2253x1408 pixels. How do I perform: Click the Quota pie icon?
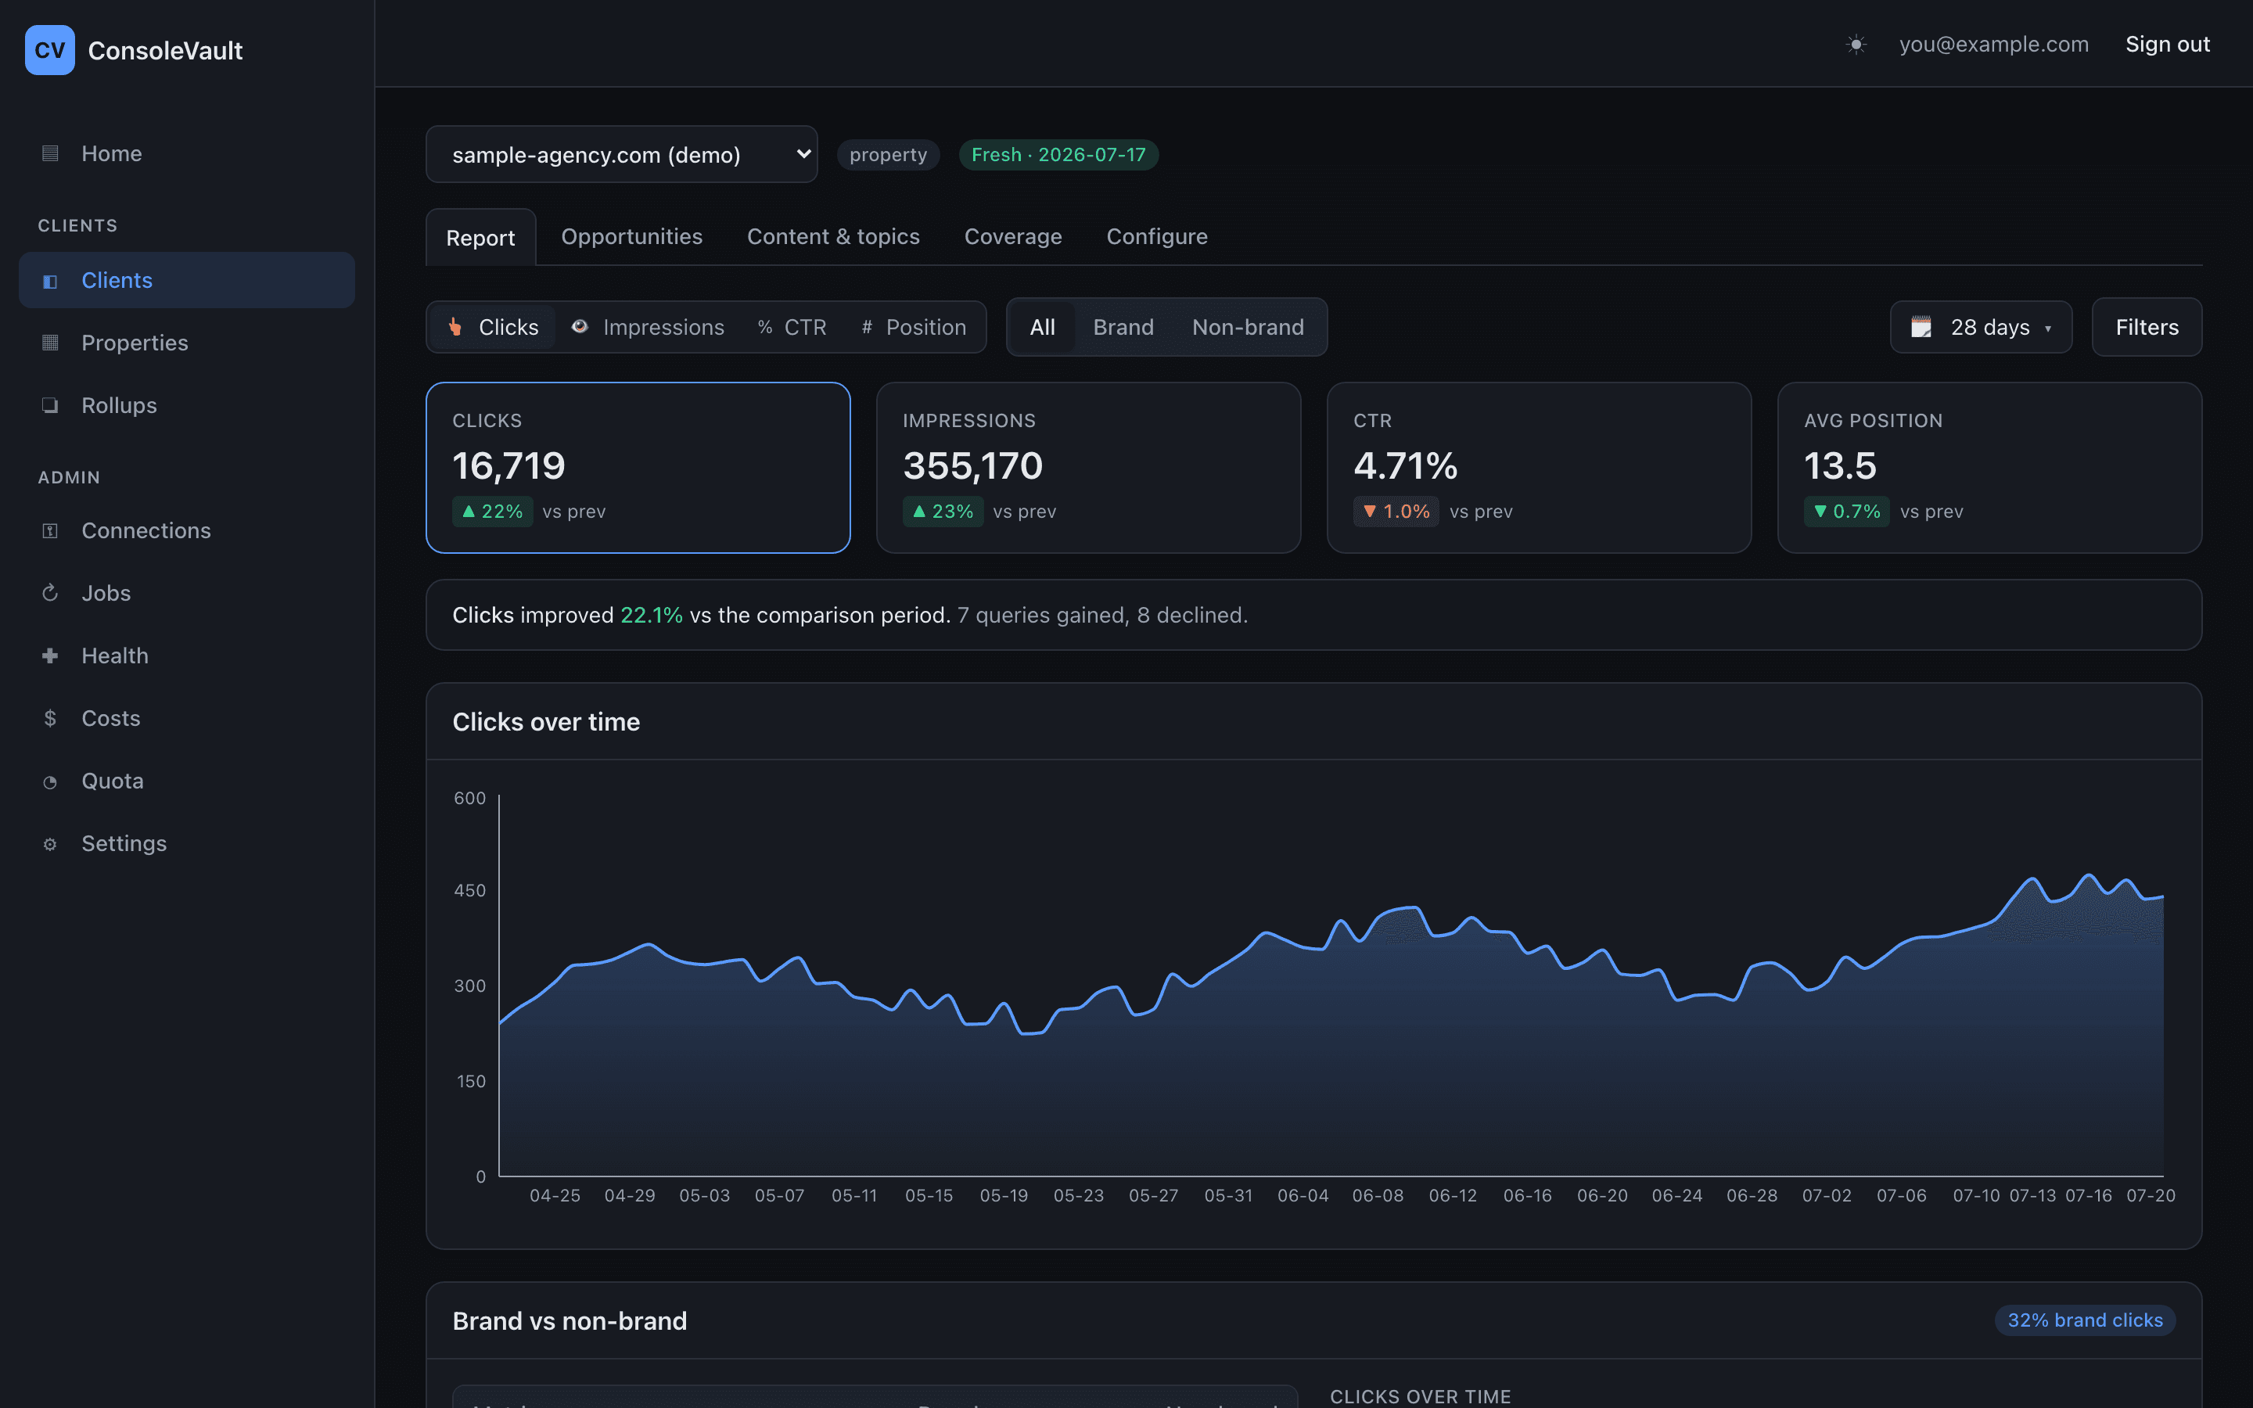coord(50,781)
